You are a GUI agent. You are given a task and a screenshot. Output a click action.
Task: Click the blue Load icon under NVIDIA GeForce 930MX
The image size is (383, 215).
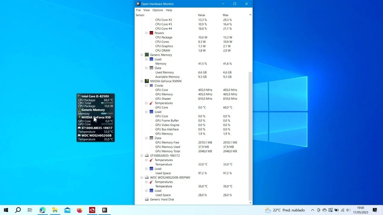click(x=151, y=112)
